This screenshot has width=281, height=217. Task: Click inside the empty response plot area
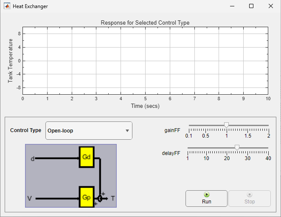click(x=145, y=60)
